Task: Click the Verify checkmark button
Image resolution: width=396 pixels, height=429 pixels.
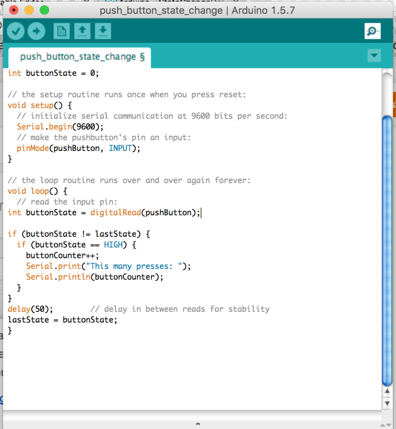Action: (15, 31)
